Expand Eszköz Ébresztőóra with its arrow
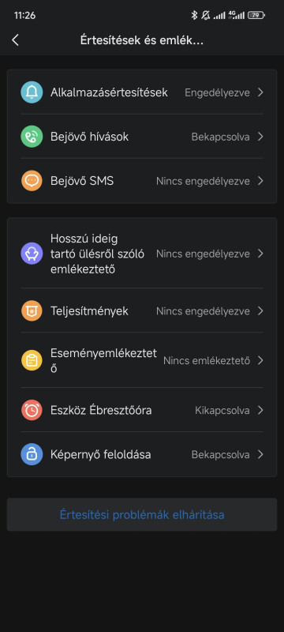Viewport: 284px width, 632px height. click(x=260, y=410)
